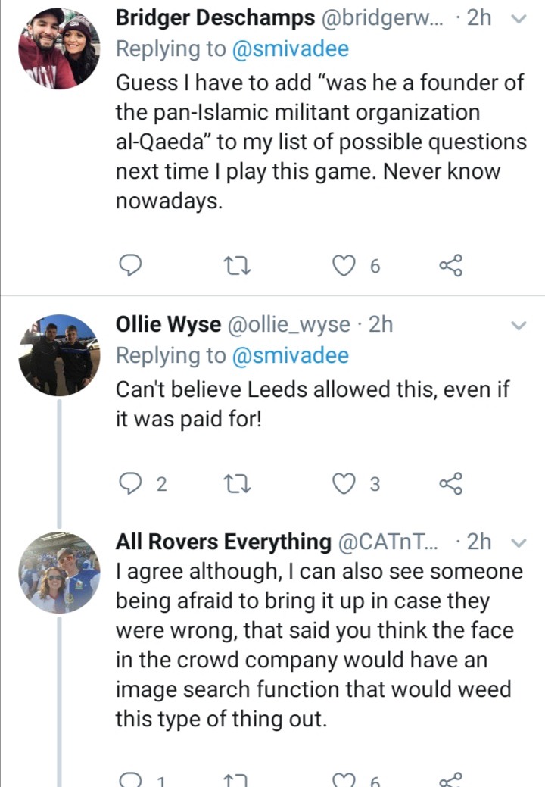Reply to All Rovers Everything's tweet
This screenshot has width=545, height=787.
(x=131, y=780)
